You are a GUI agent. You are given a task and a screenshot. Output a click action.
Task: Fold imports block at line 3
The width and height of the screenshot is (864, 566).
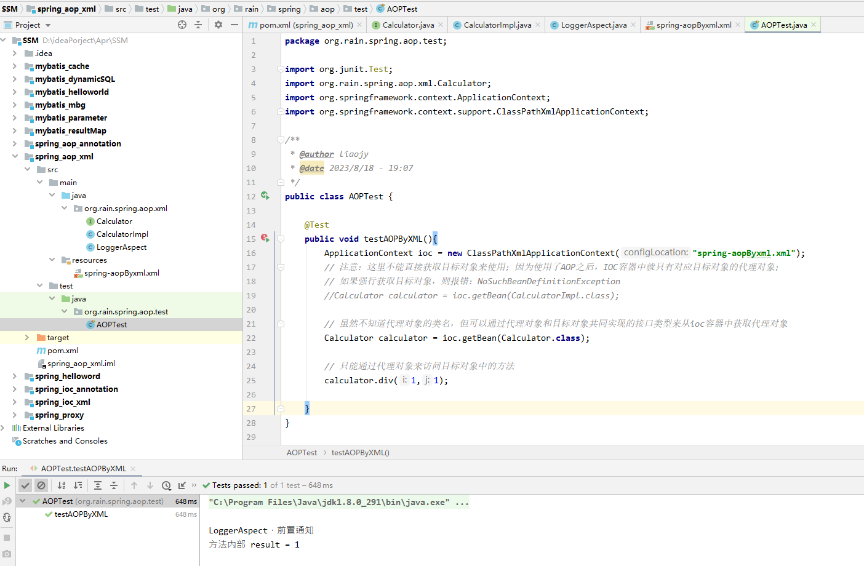click(281, 69)
